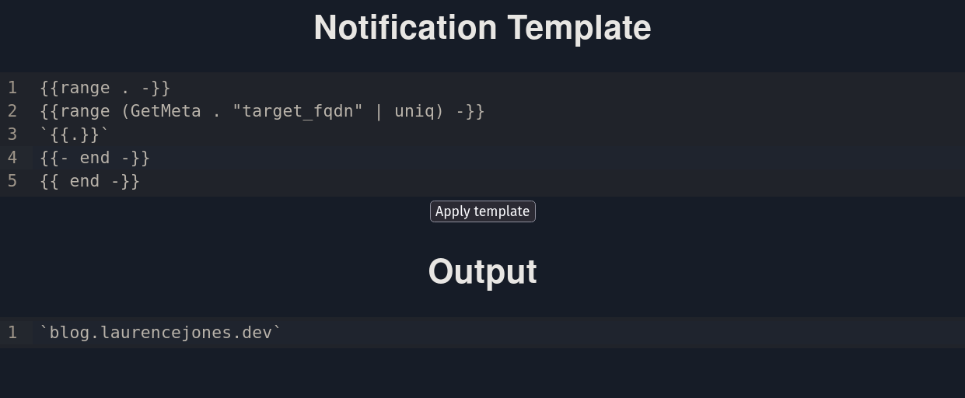Click the {{- end -}} text on line 4
The image size is (965, 398).
coord(95,158)
